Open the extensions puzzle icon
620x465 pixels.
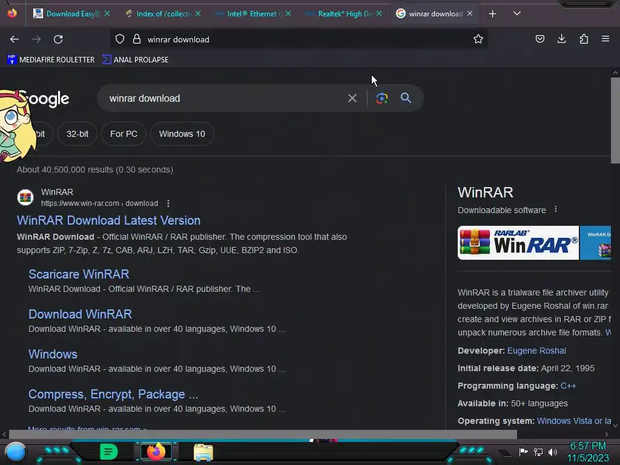[584, 39]
